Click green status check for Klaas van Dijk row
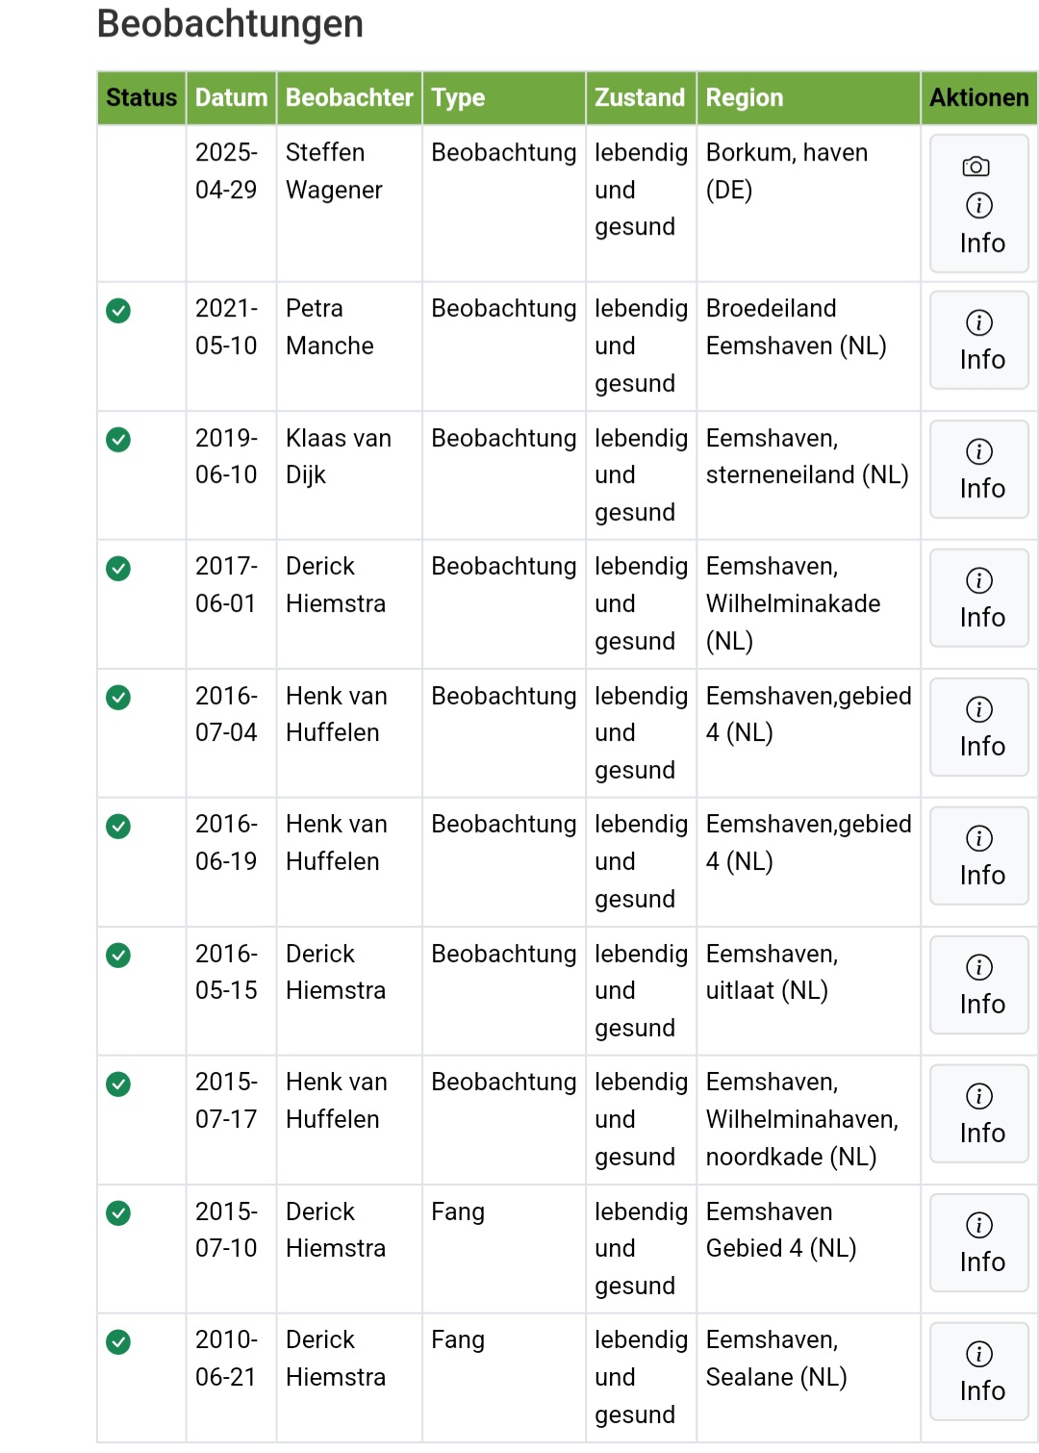 coord(118,440)
